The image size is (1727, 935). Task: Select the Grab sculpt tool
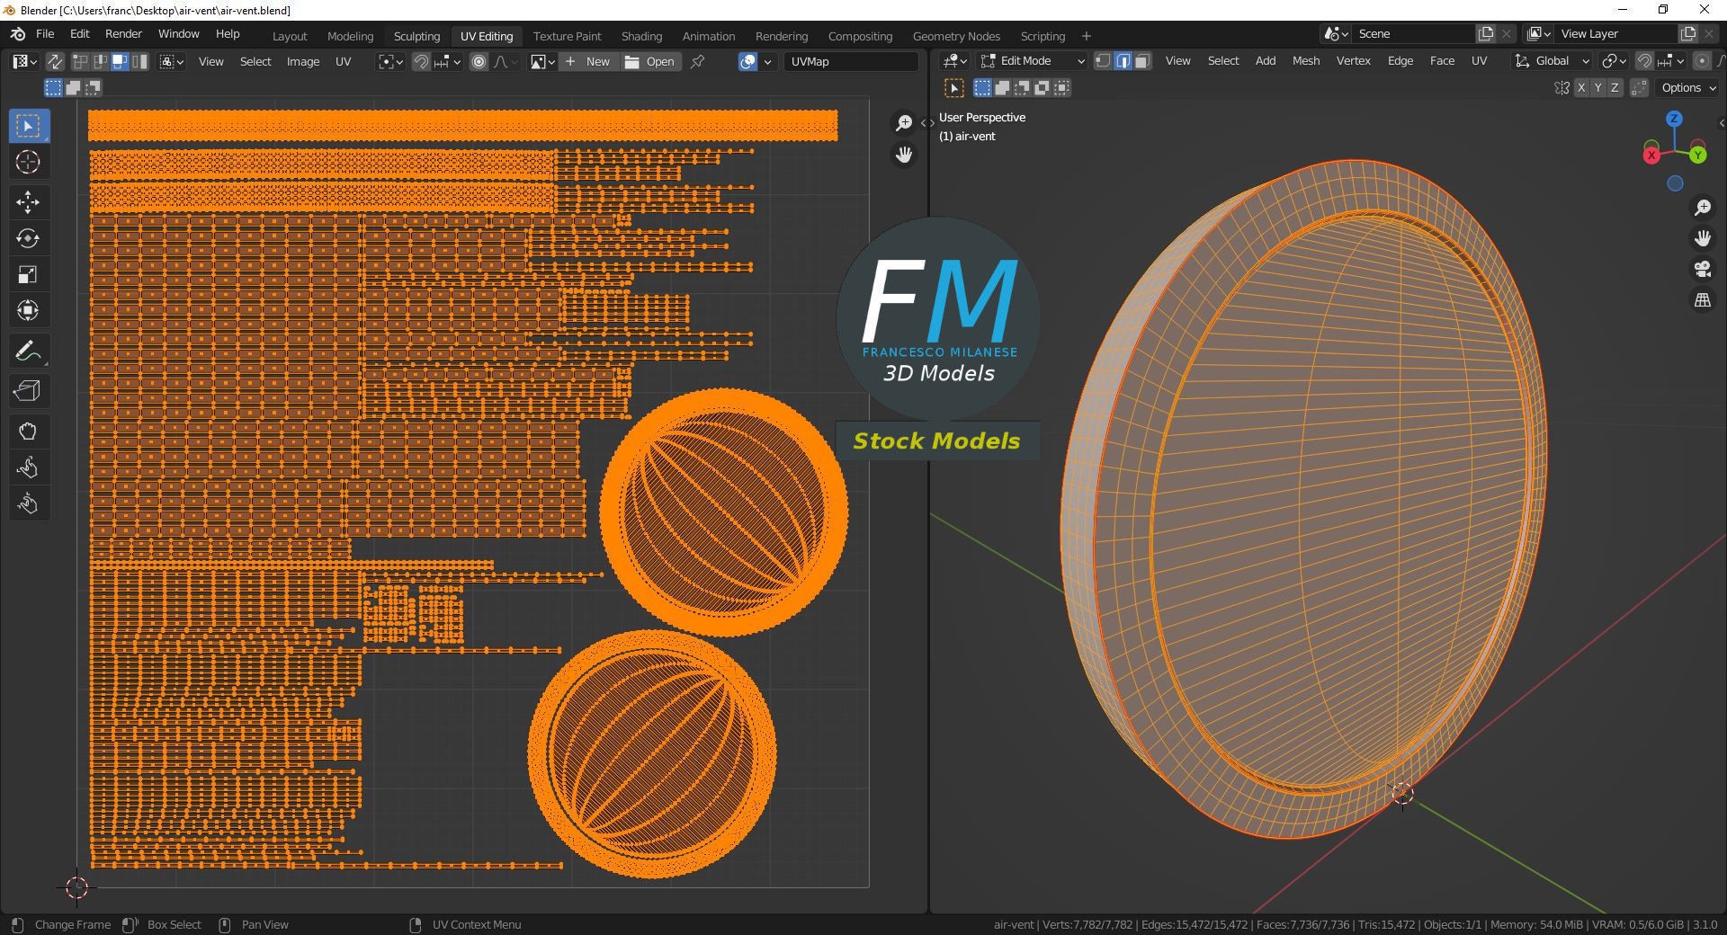tap(28, 432)
